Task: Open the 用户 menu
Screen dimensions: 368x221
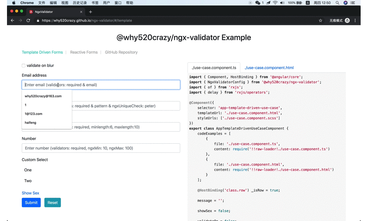Action: tap(106, 3)
